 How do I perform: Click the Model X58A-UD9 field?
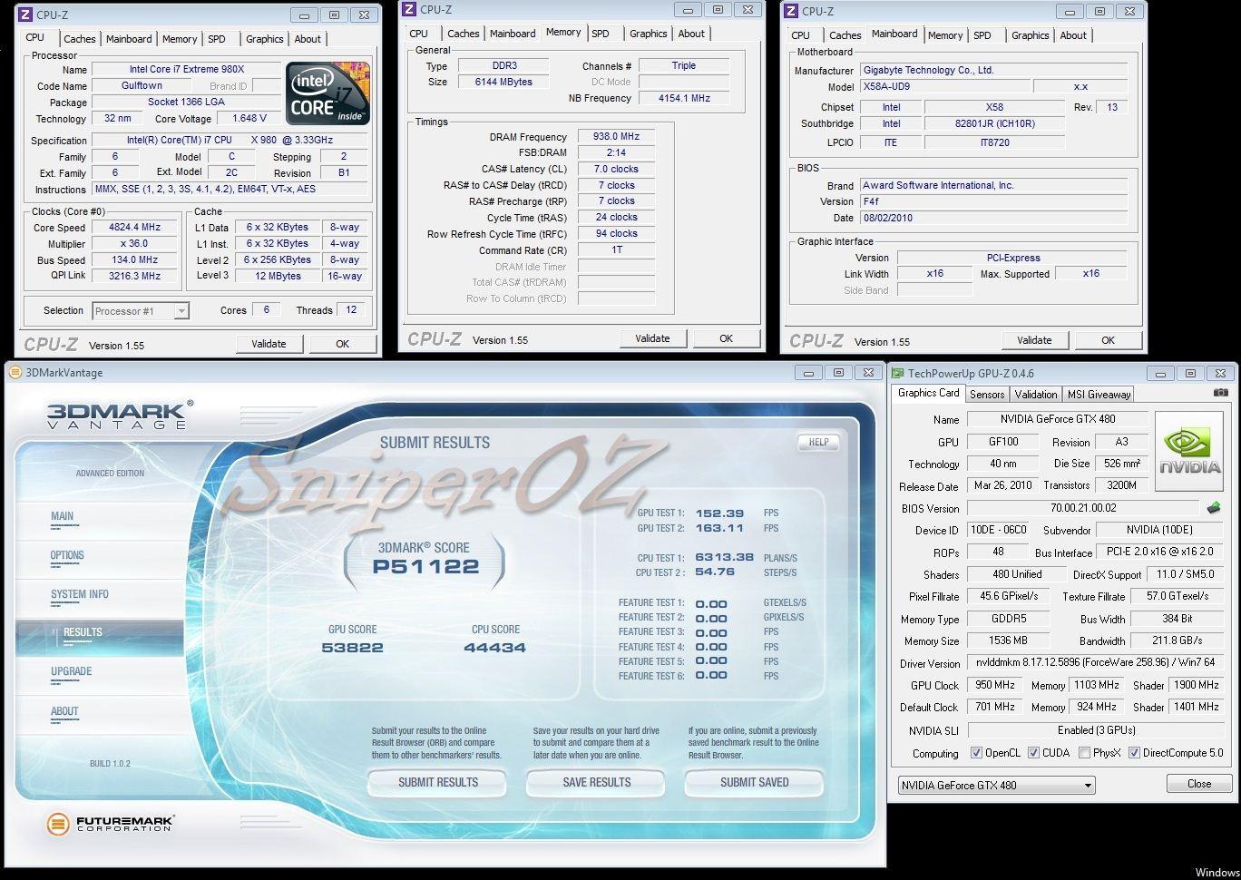coord(944,87)
